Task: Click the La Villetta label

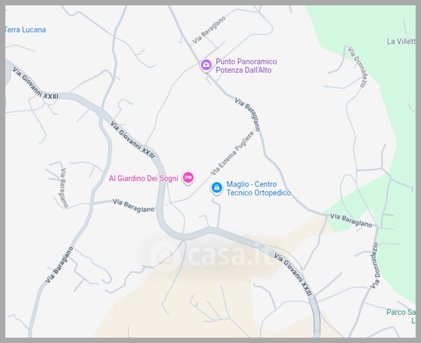Action: [402, 41]
